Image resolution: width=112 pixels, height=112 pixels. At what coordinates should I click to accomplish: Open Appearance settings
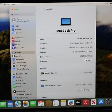click(x=18, y=56)
